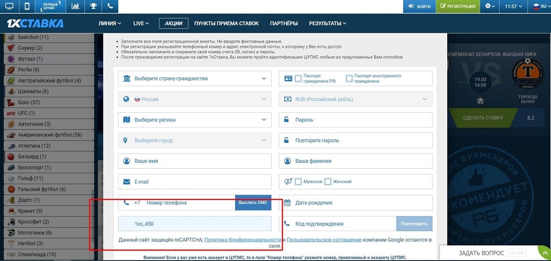
Task: Open ПАРТНЁРЫ page
Action: pyautogui.click(x=284, y=23)
